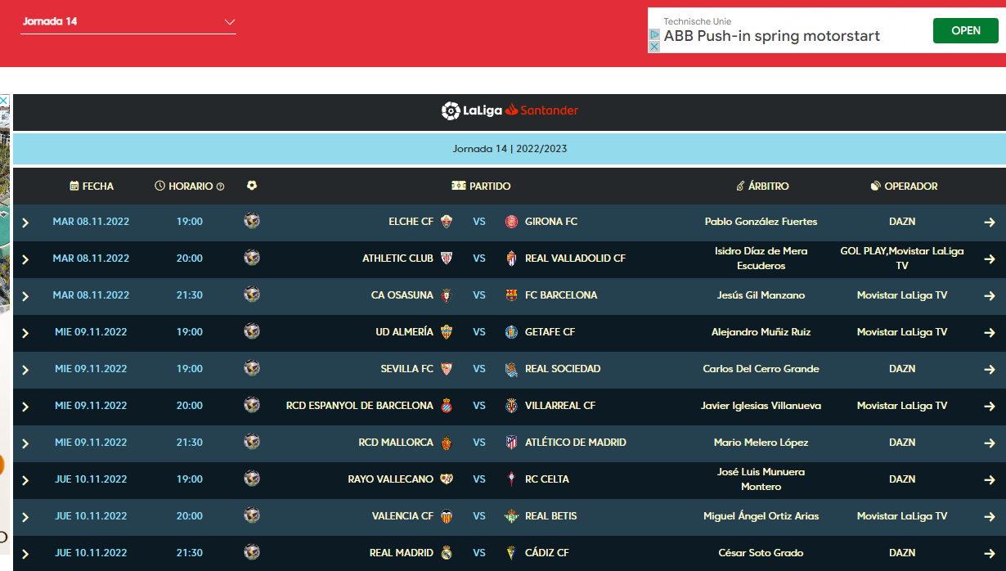Click the PARTIDO column header
1006x571 pixels.
[481, 187]
